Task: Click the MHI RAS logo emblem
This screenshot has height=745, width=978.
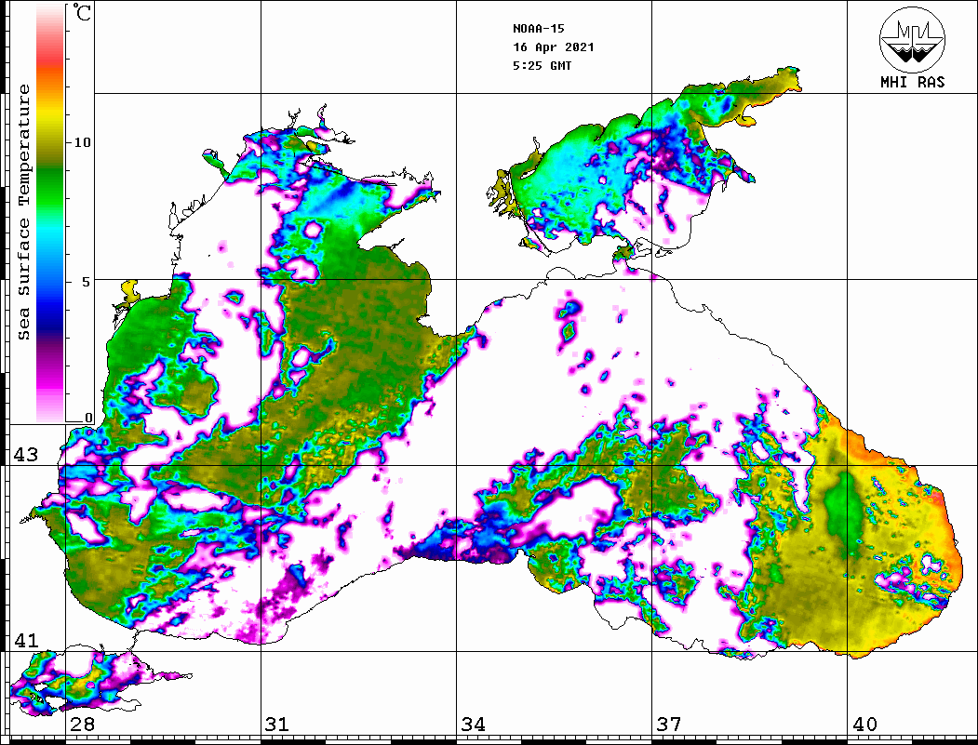Action: (912, 39)
